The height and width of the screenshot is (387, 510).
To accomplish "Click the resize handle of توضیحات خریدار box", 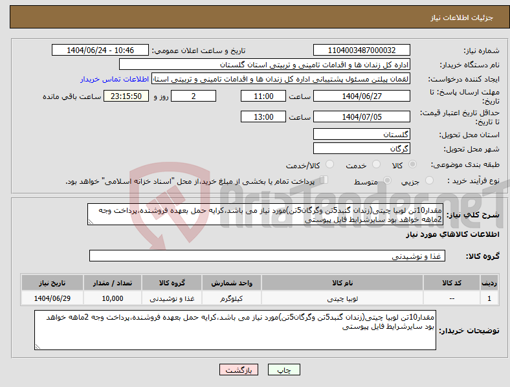I will click(38, 347).
